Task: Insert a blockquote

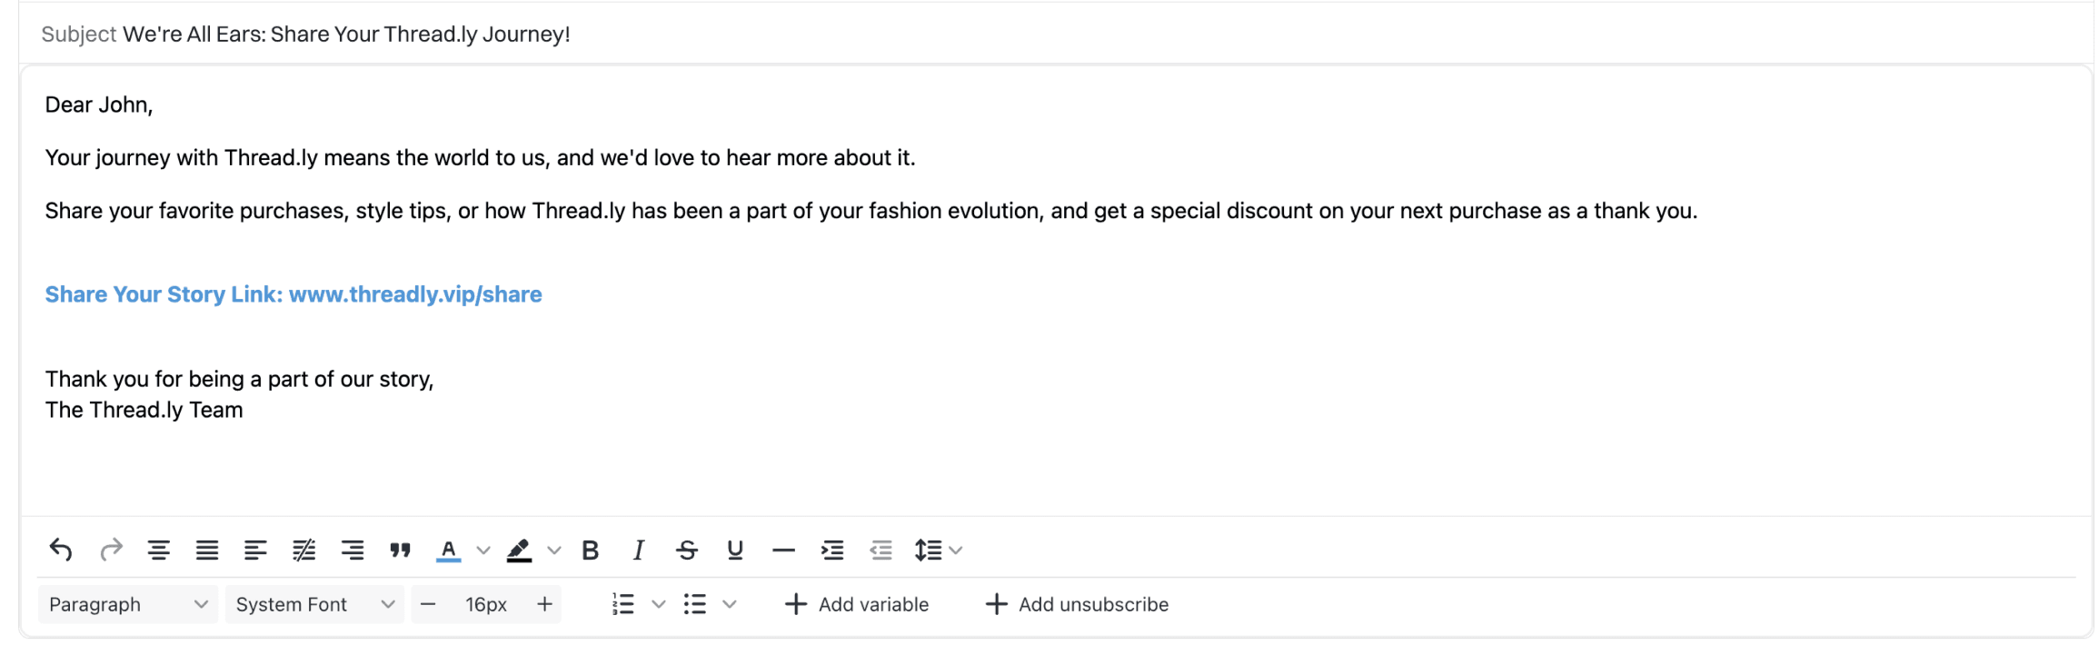Action: pyautogui.click(x=400, y=550)
